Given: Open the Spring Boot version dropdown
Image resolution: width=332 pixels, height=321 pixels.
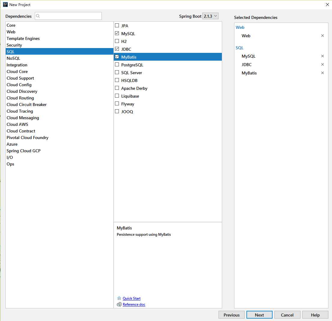Looking at the screenshot, I should tap(210, 16).
